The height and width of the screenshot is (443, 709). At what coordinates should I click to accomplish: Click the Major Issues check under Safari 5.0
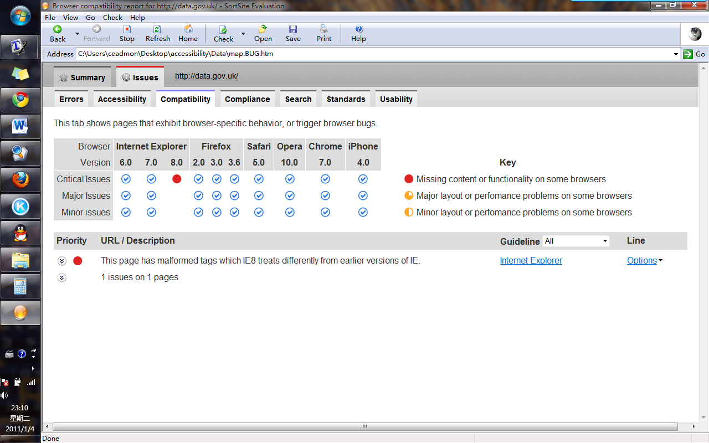pos(259,195)
